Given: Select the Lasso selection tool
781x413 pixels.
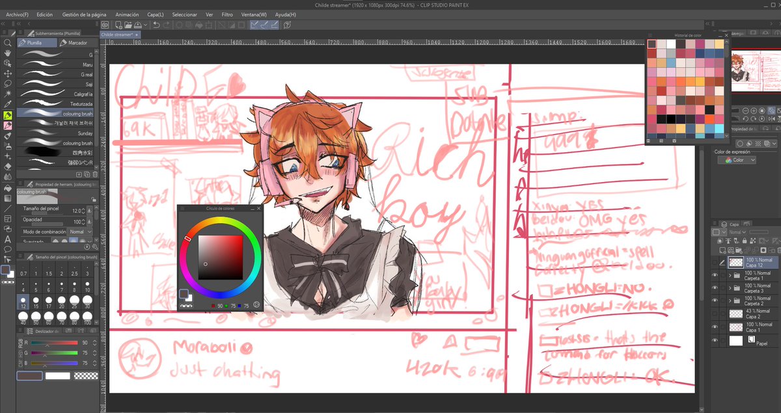Looking at the screenshot, I should [8, 84].
